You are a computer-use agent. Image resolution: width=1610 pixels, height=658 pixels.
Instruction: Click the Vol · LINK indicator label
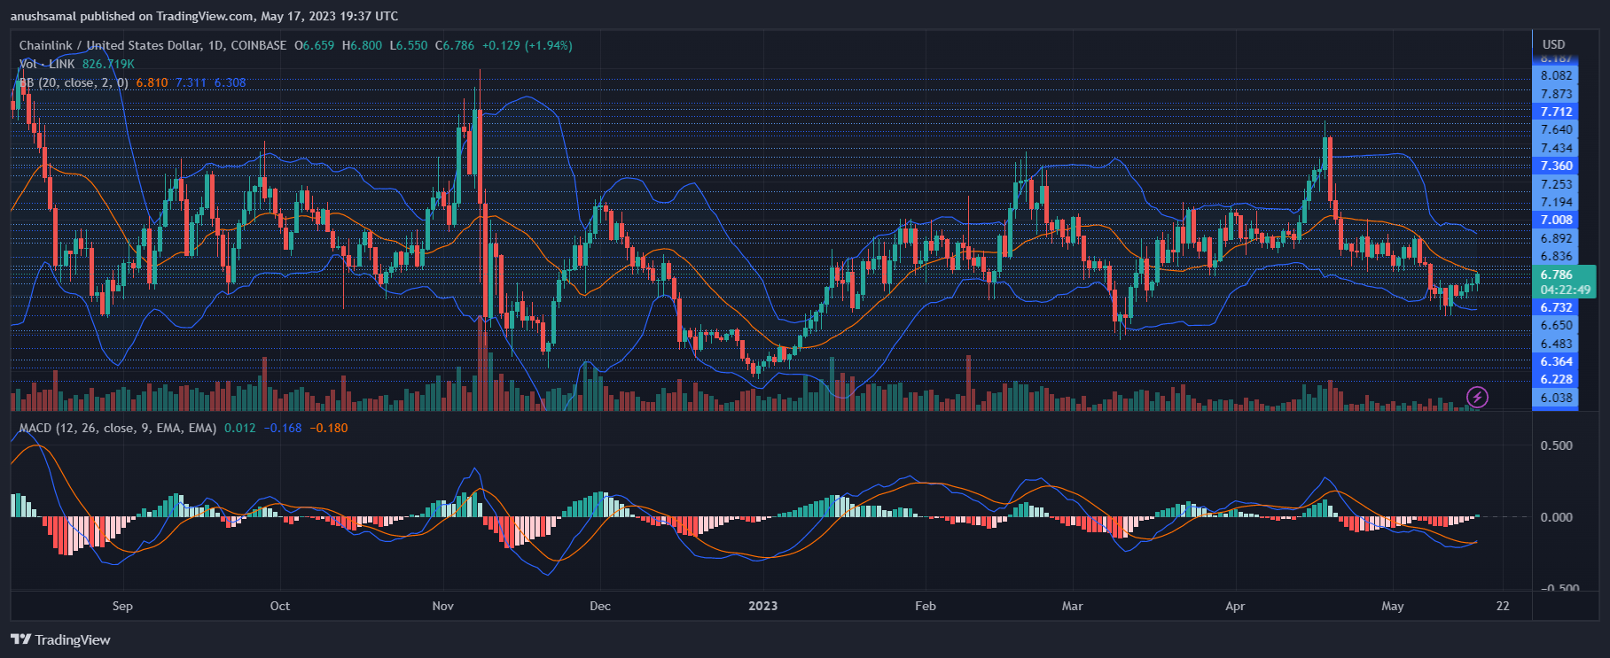(x=47, y=64)
